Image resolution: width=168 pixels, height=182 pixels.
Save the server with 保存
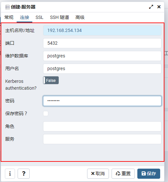[x=149, y=174]
